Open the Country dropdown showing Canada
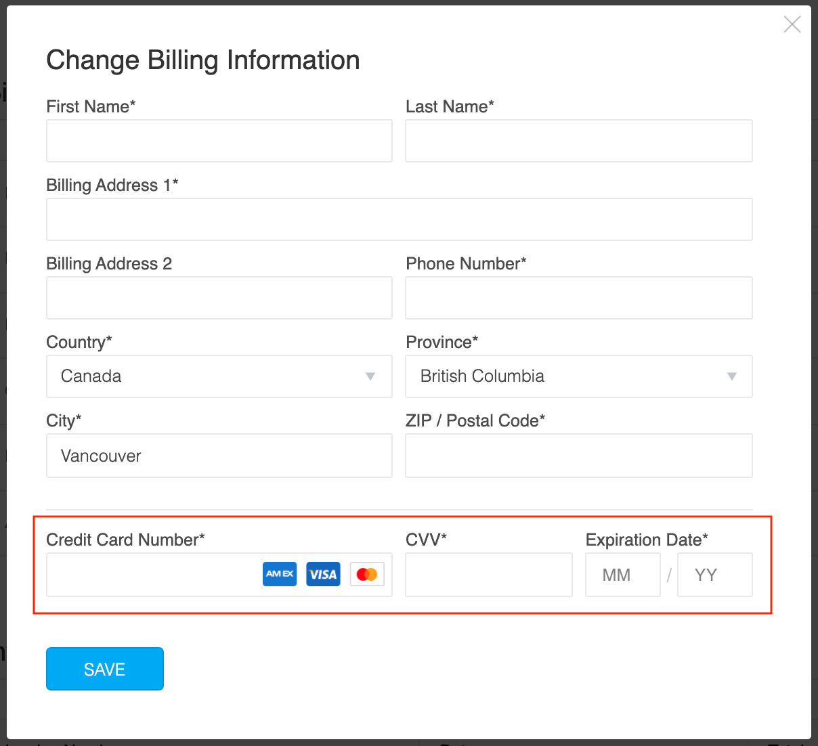The width and height of the screenshot is (818, 746). [219, 376]
